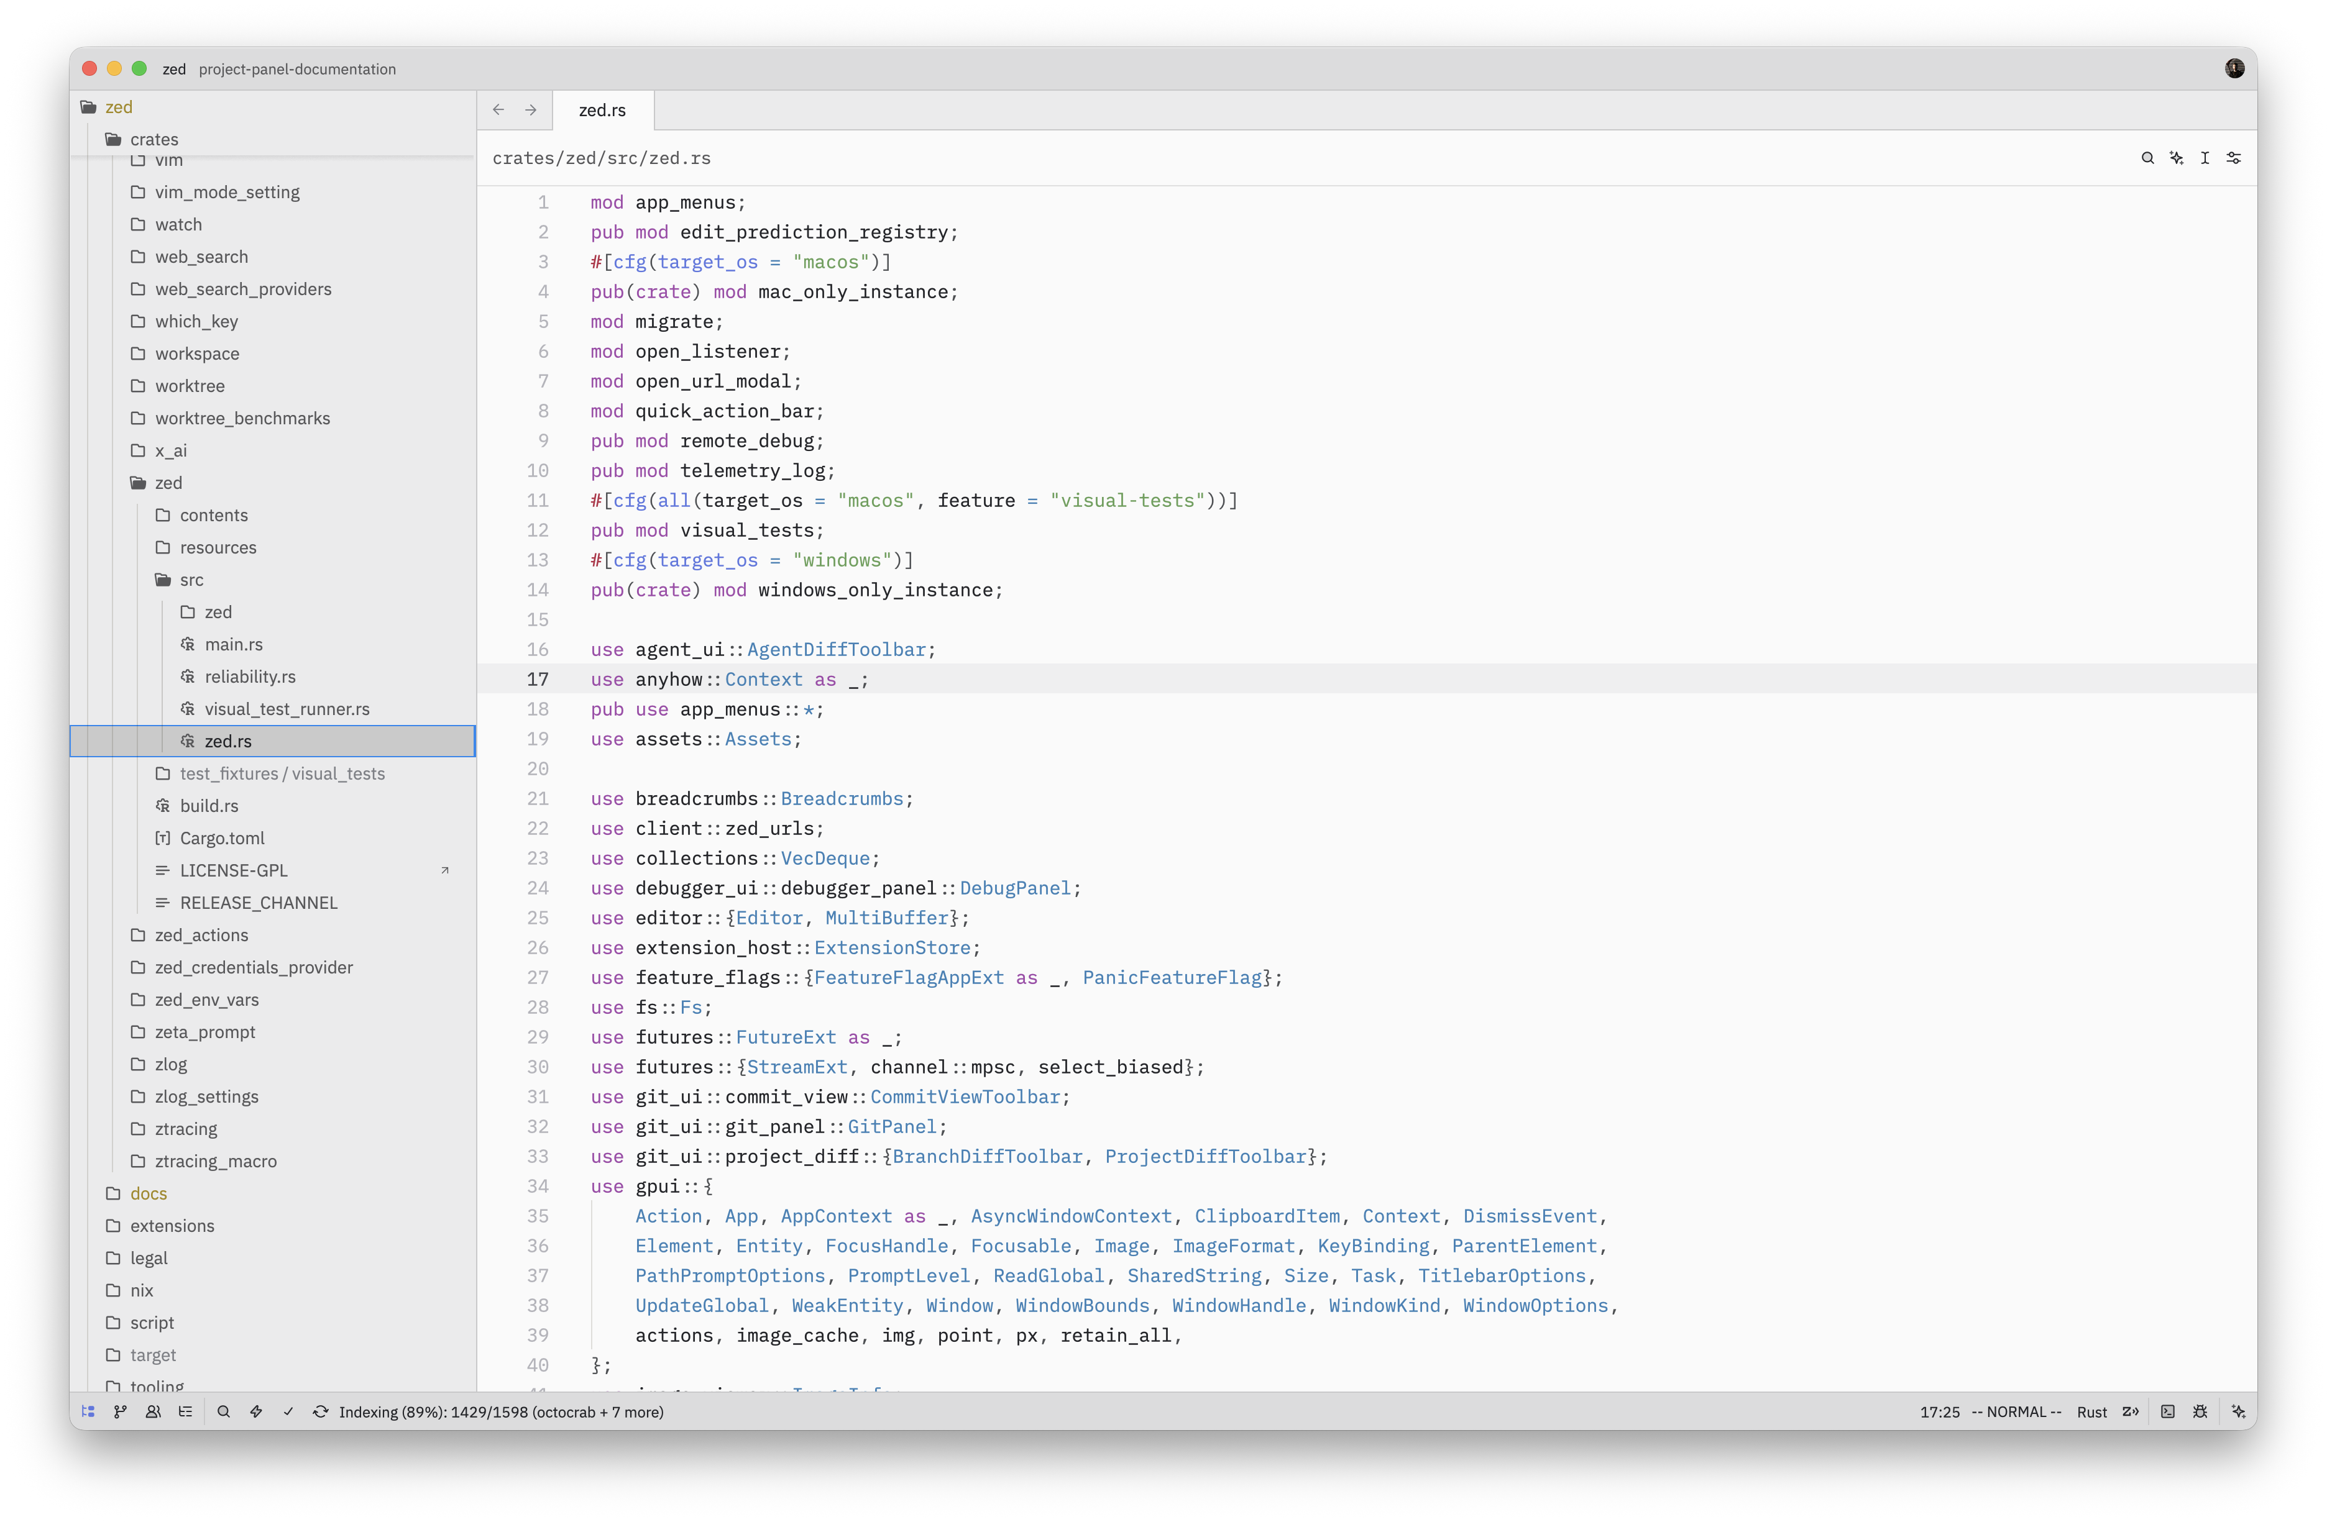The image size is (2327, 1522).
Task: Open the git panel from status bar
Action: (120, 1411)
